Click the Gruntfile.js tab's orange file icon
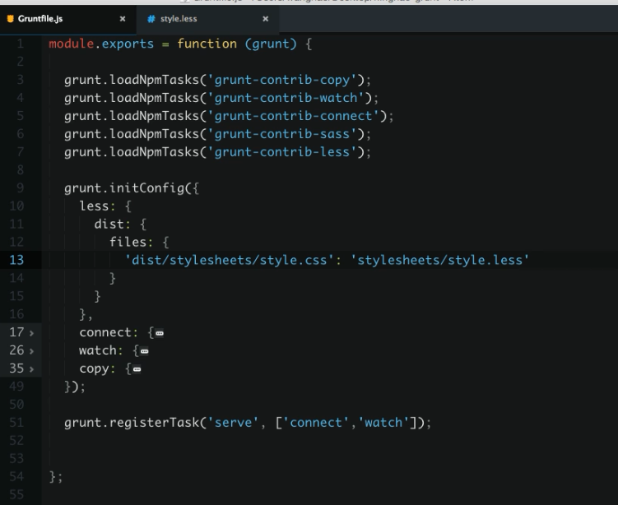 [11, 17]
